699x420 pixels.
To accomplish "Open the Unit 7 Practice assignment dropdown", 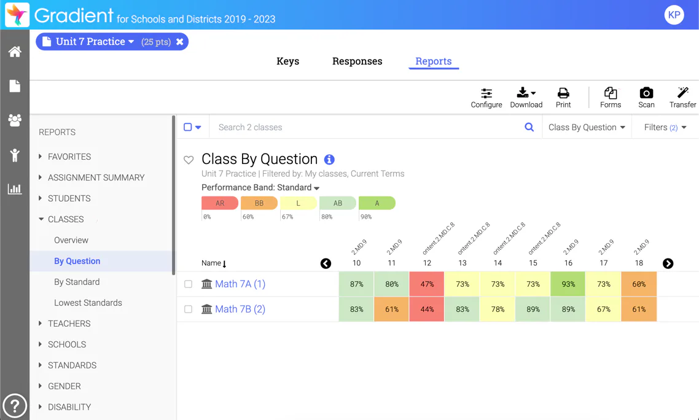I will point(95,42).
